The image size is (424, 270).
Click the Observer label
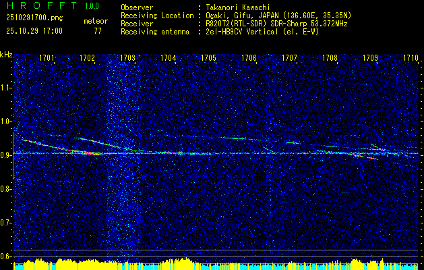[137, 7]
